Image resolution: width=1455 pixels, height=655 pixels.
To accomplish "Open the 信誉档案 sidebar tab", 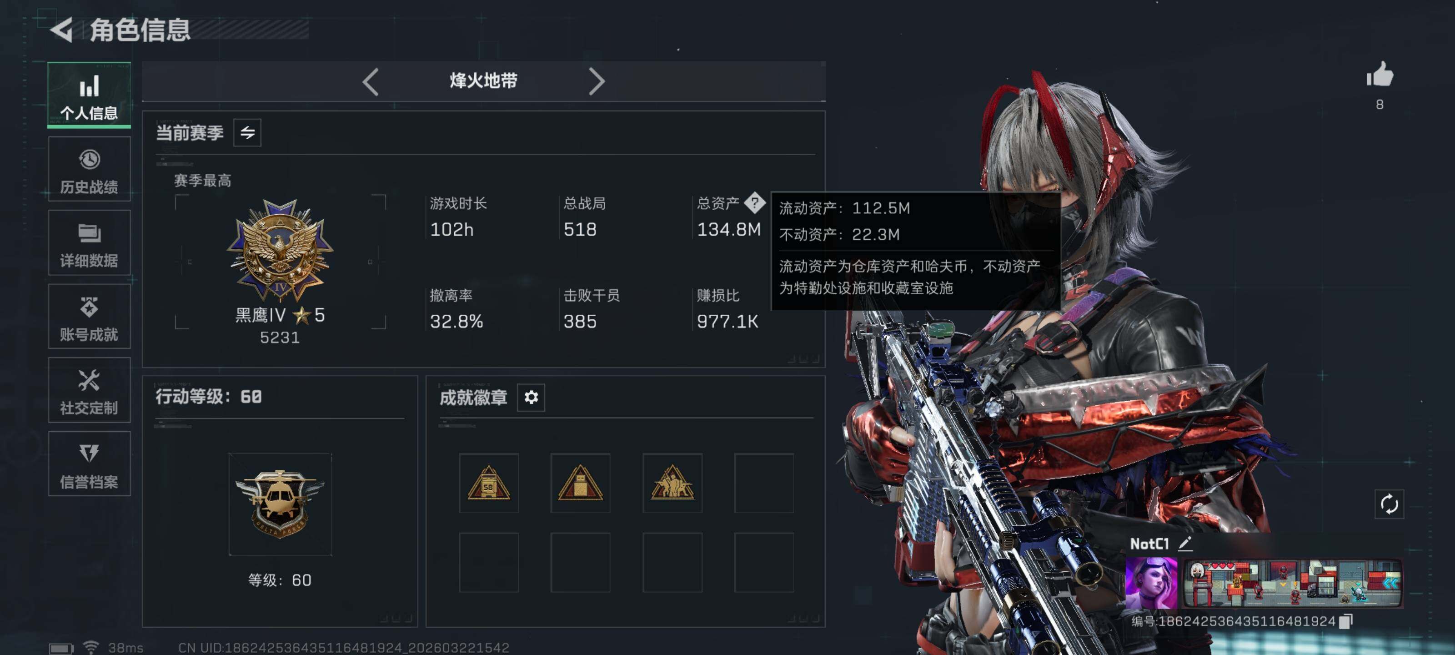I will pos(89,464).
